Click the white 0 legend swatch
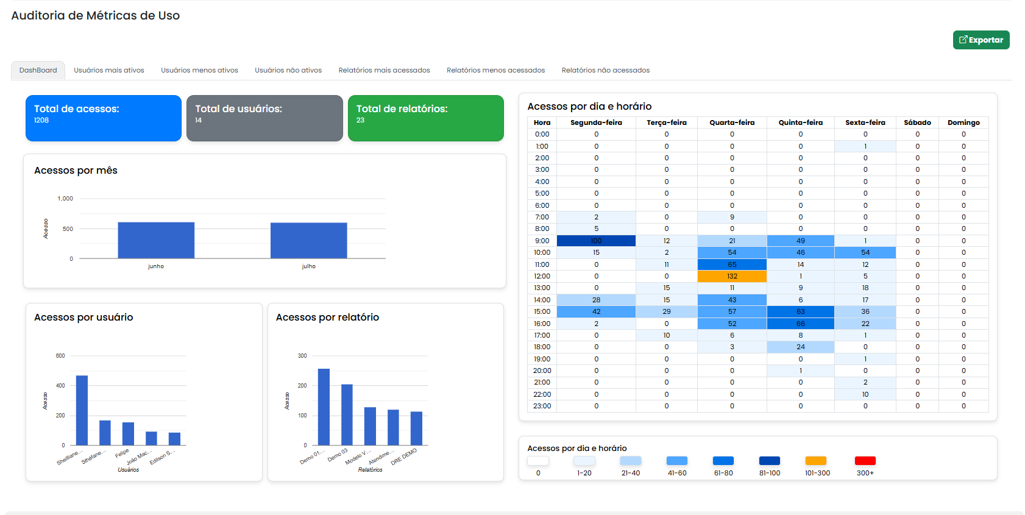Image resolution: width=1025 pixels, height=515 pixels. (x=538, y=461)
